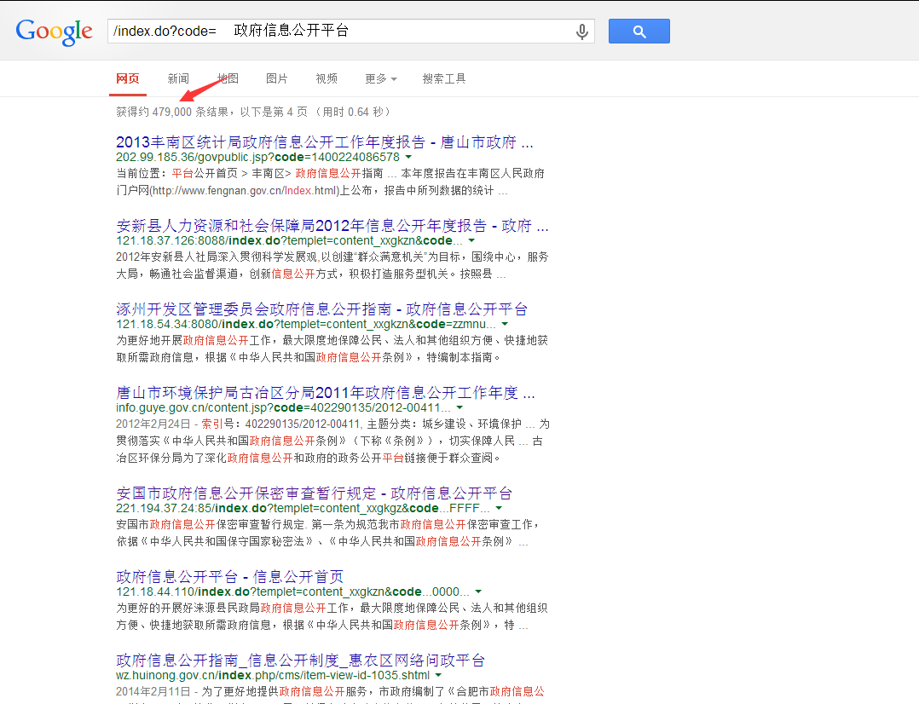
Task: Open result 2013丰南区统计局政府信息公开工作年度报告
Action: pyautogui.click(x=324, y=141)
